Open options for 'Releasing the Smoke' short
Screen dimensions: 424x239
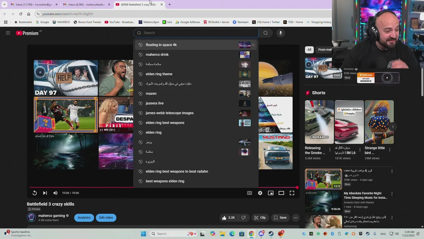pyautogui.click(x=330, y=150)
